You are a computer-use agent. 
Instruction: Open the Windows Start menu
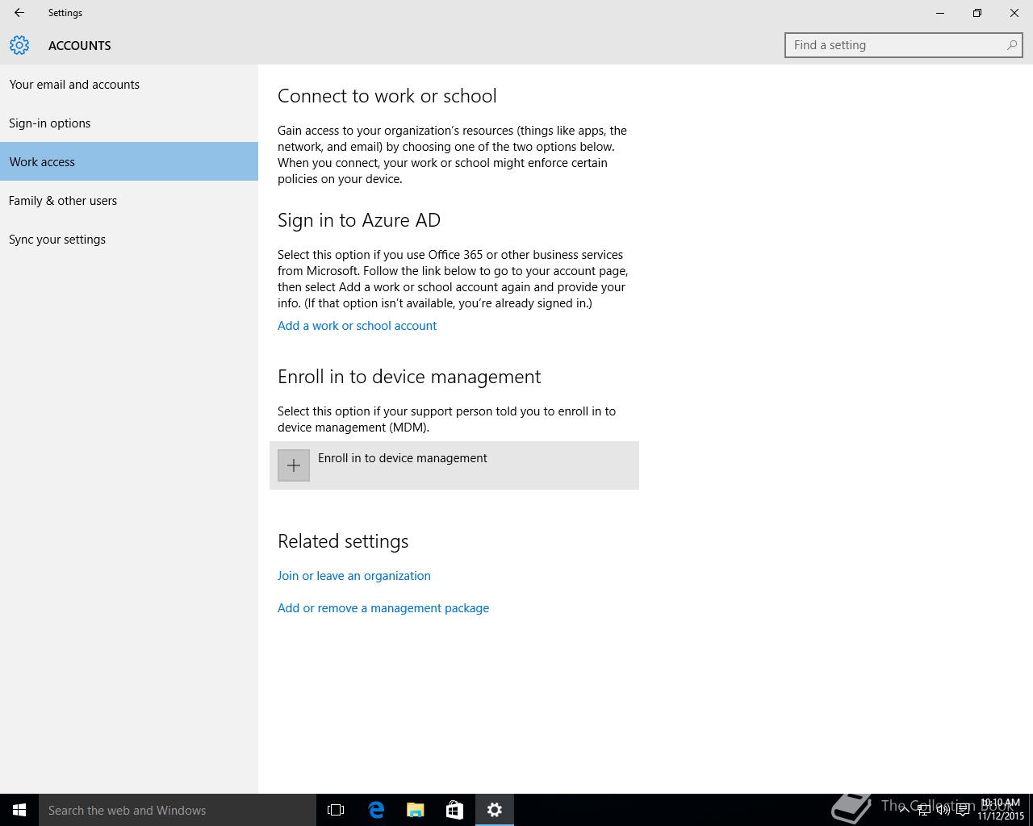(x=19, y=810)
